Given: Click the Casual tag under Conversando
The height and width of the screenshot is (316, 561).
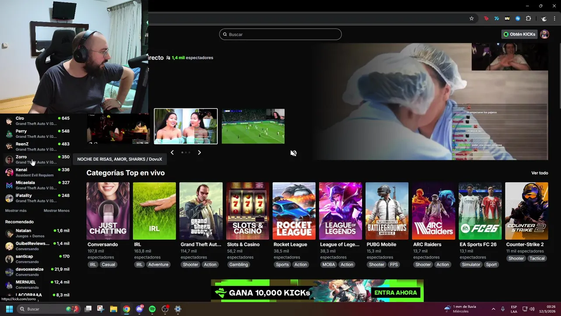Looking at the screenshot, I should (x=108, y=265).
